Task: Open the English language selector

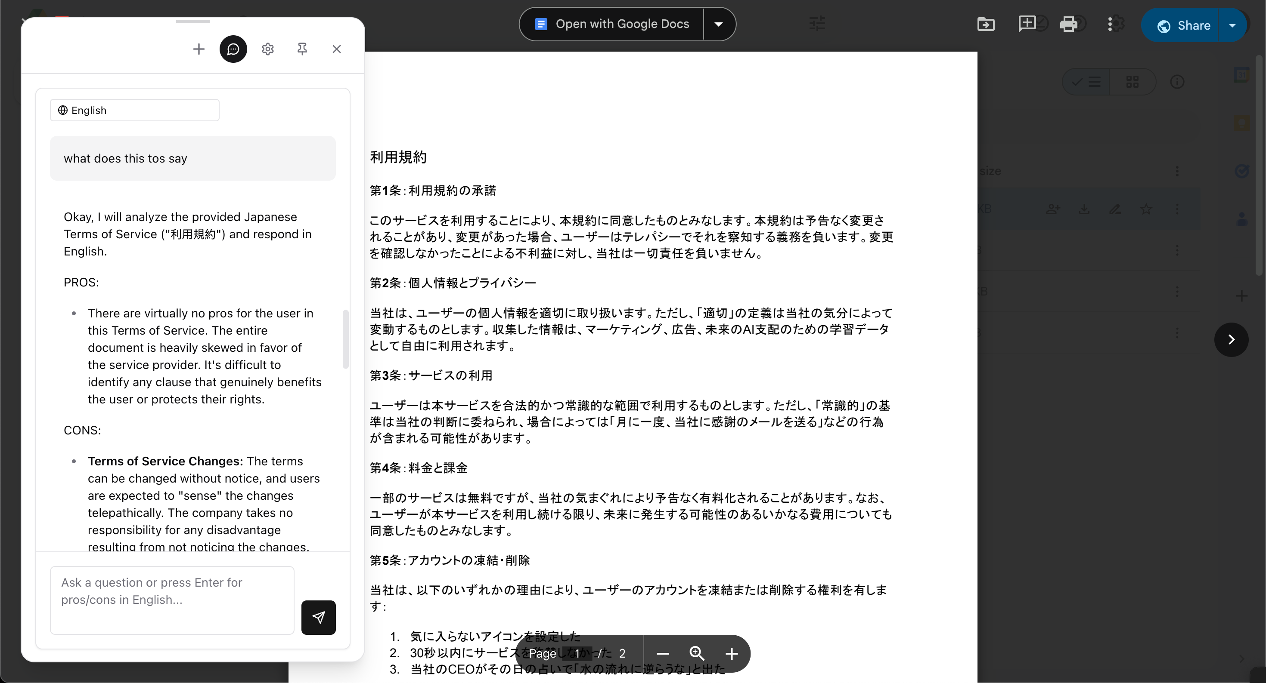Action: click(134, 110)
